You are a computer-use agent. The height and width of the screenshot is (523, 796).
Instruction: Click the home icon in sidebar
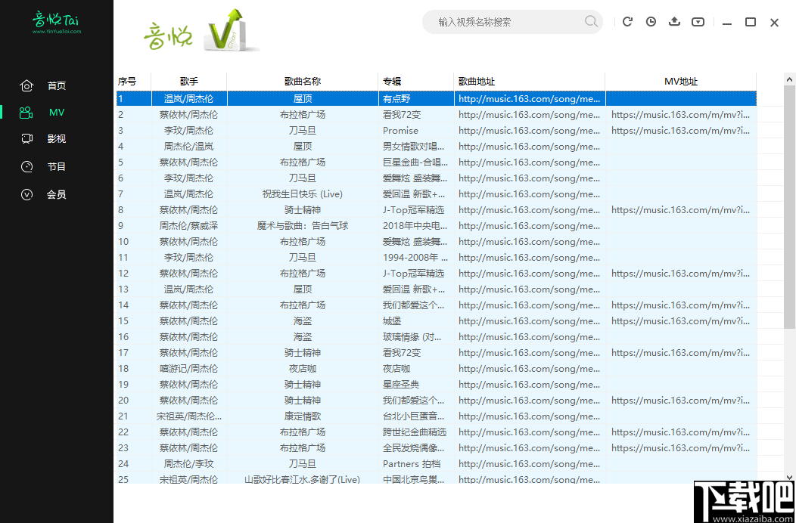(x=26, y=85)
